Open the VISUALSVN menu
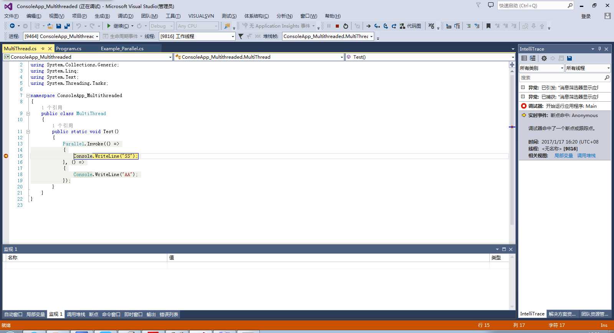This screenshot has width=614, height=333. 201,16
